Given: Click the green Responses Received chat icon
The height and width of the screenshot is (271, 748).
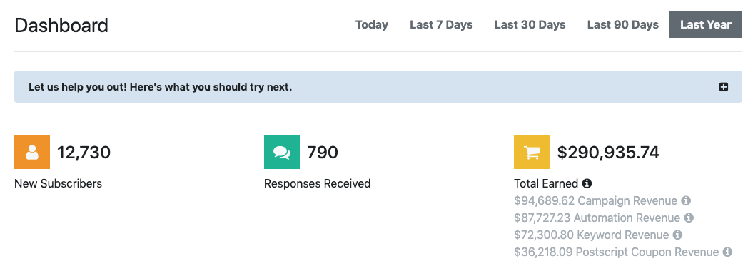Looking at the screenshot, I should coord(282,152).
